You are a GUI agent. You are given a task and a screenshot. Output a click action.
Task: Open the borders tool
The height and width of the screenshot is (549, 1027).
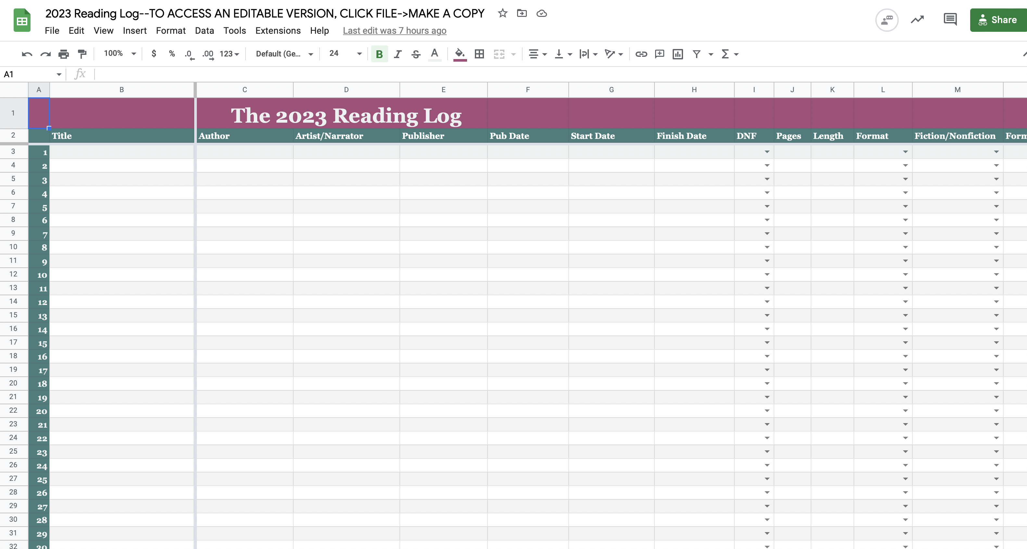(479, 54)
